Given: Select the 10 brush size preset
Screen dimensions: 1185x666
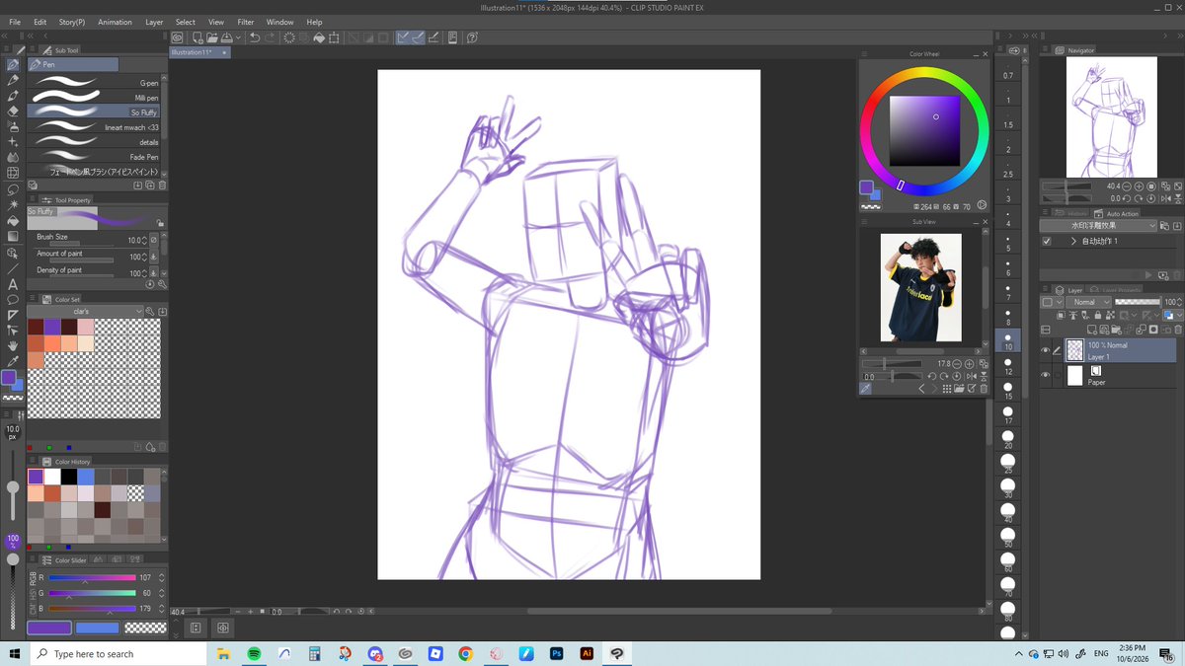Looking at the screenshot, I should tap(1007, 340).
